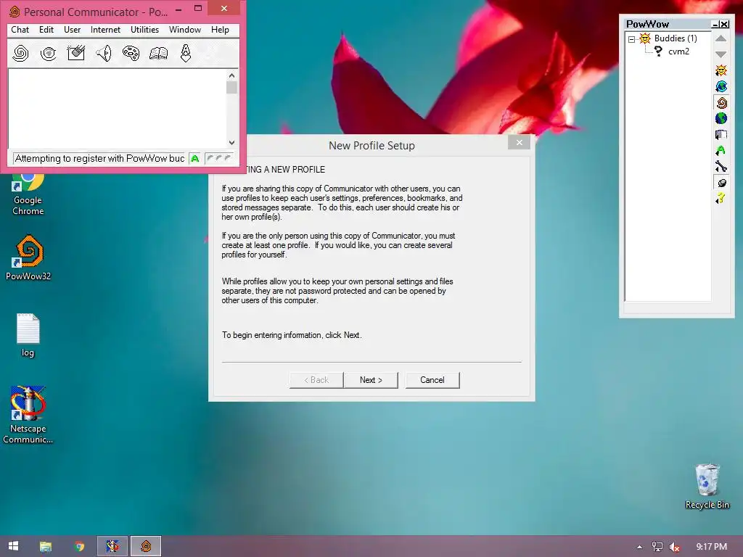The image size is (743, 557).
Task: Select the log file on desktop
Action: pyautogui.click(x=28, y=335)
